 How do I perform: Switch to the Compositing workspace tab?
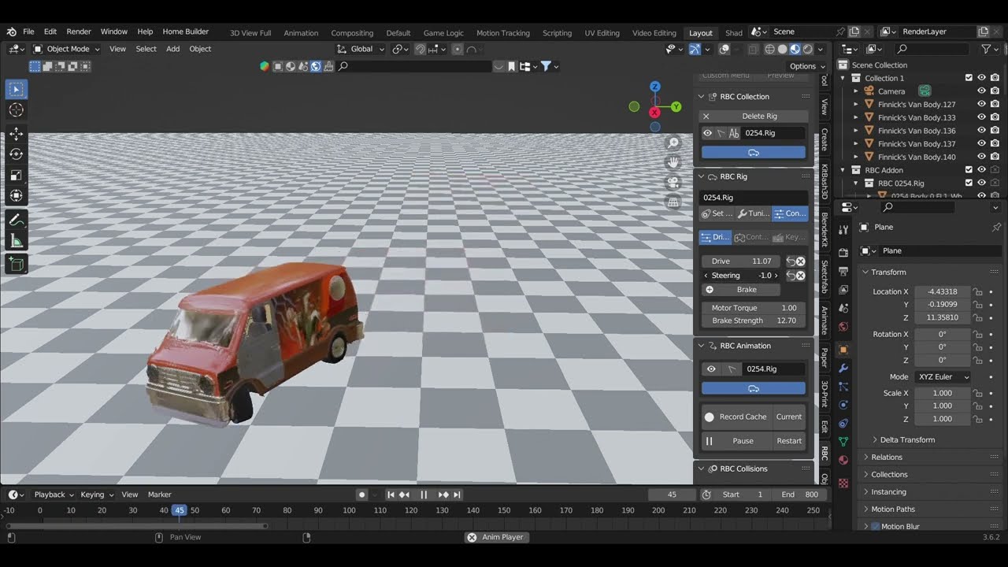click(352, 33)
